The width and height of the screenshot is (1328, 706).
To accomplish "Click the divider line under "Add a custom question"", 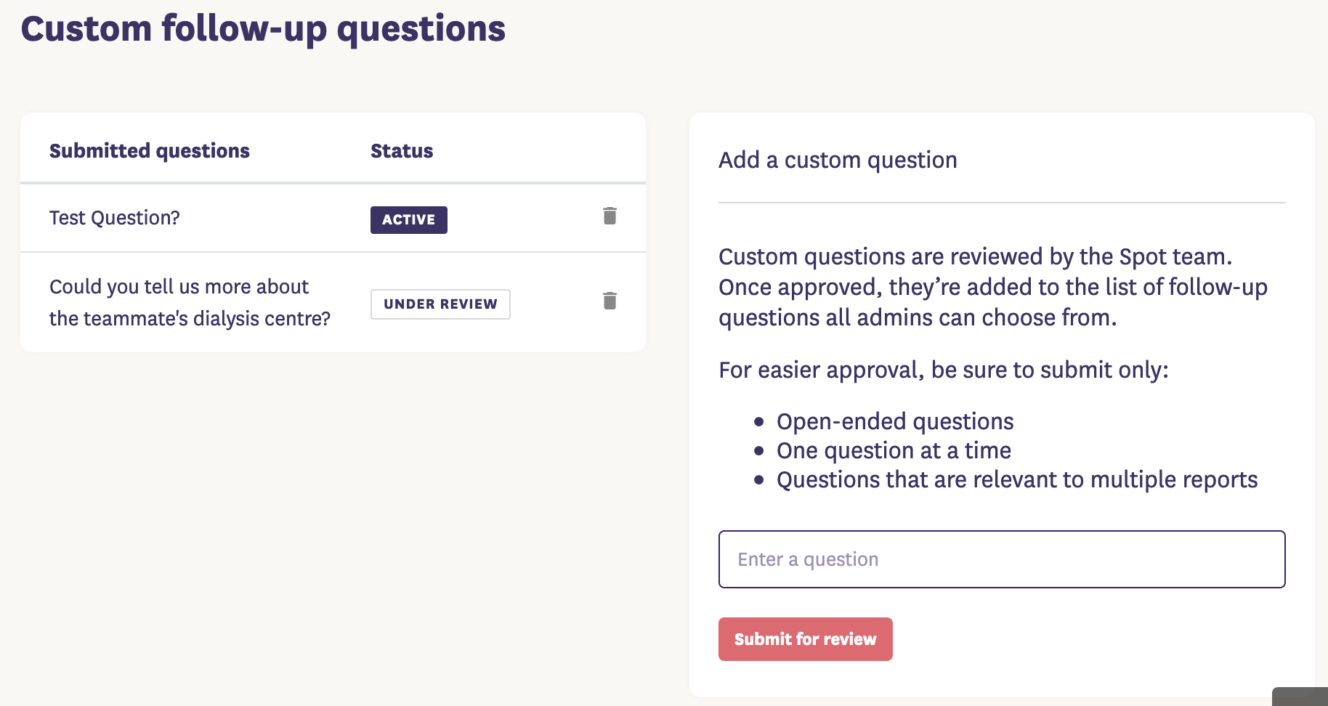I will [x=1001, y=203].
